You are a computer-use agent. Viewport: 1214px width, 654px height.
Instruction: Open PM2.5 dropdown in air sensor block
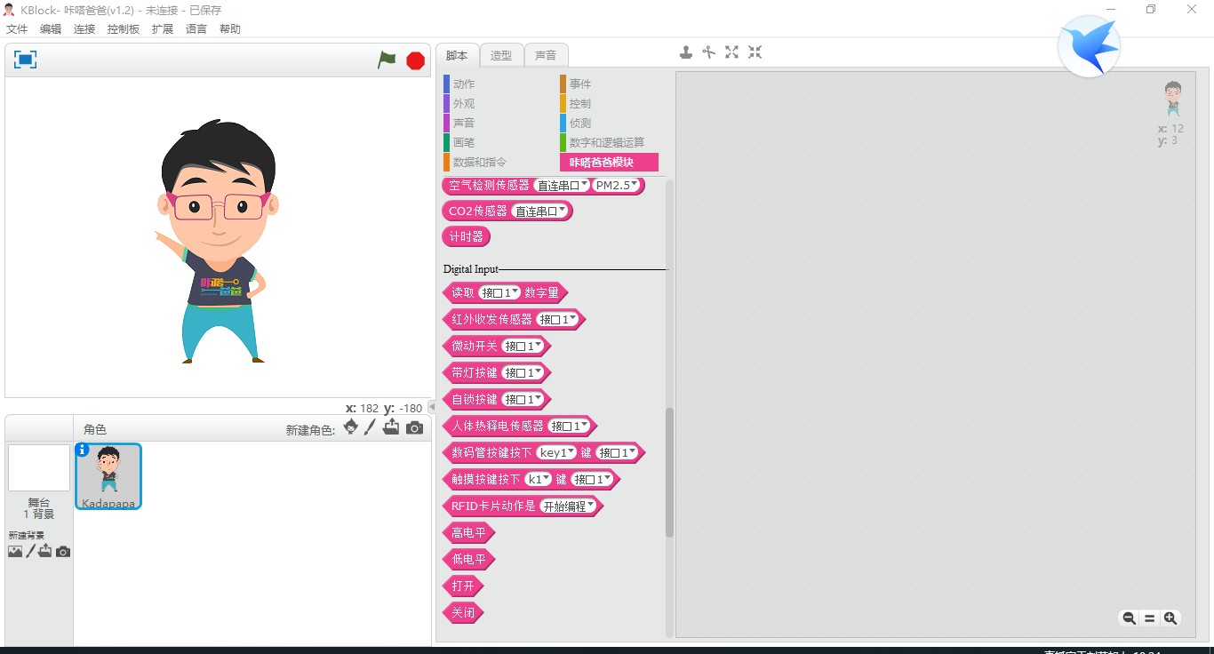[x=617, y=185]
